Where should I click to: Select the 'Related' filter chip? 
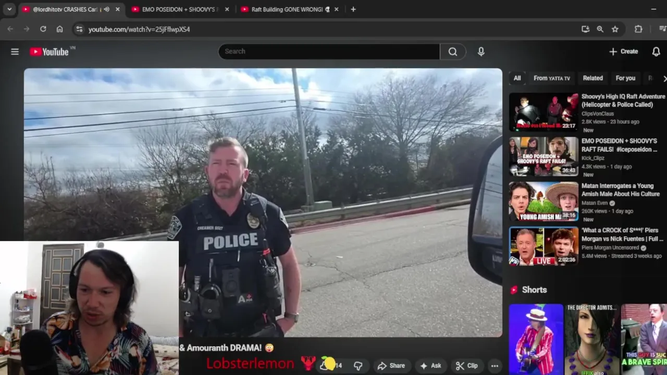(x=592, y=78)
